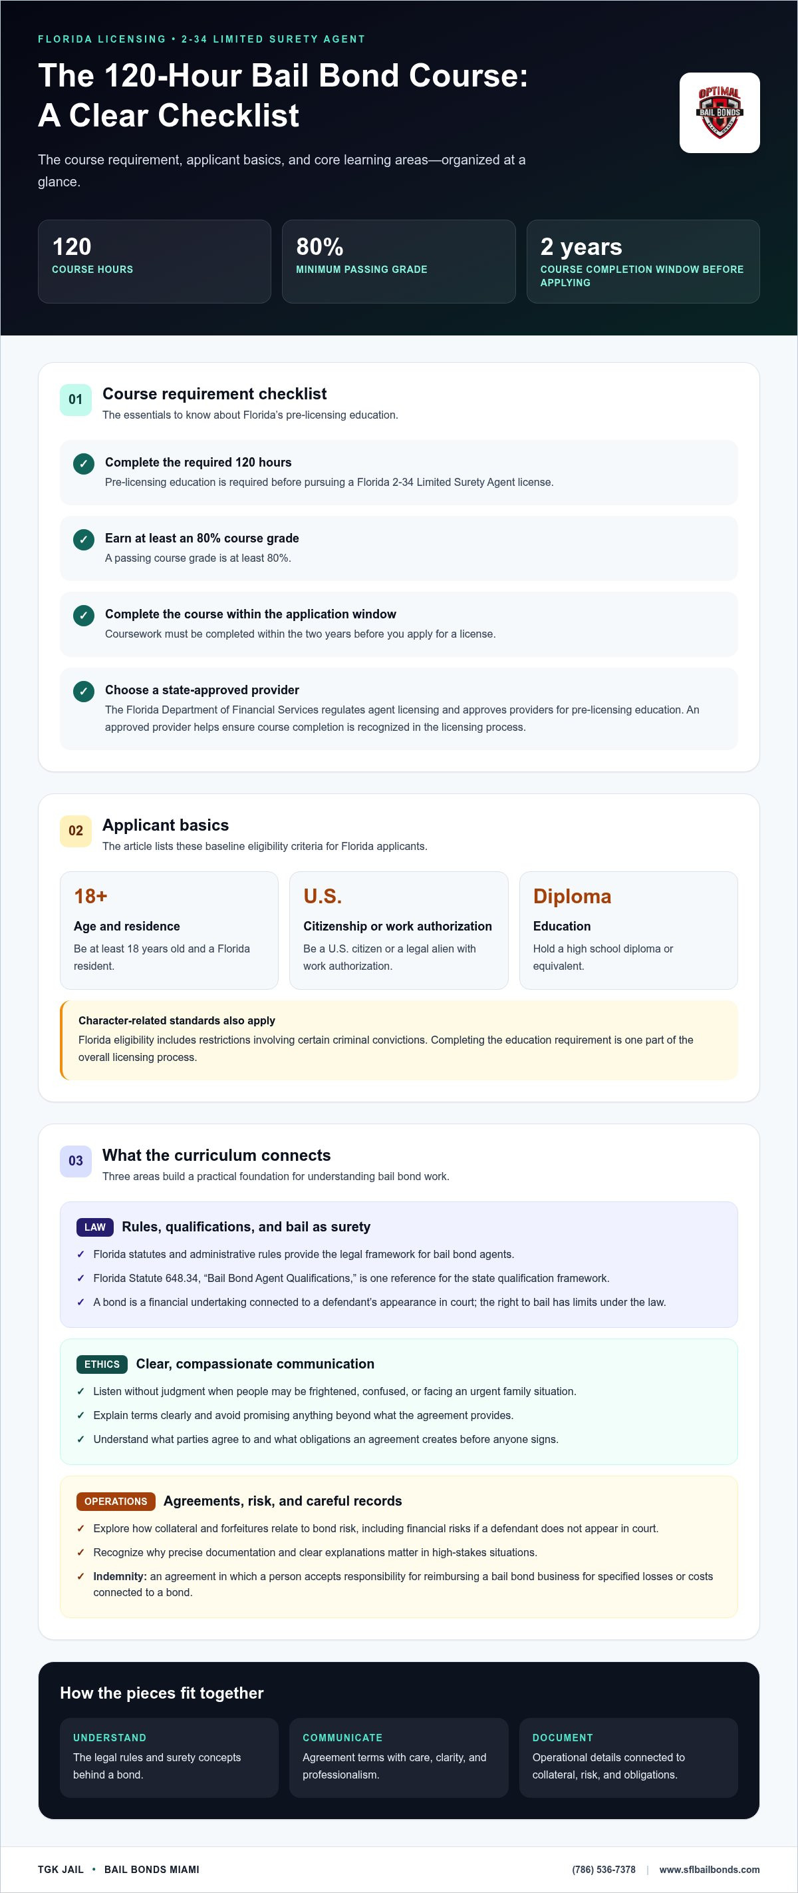Screen dimensions: 798x1893
Task: Click the Optimal Bail Bonds logo
Action: [720, 112]
